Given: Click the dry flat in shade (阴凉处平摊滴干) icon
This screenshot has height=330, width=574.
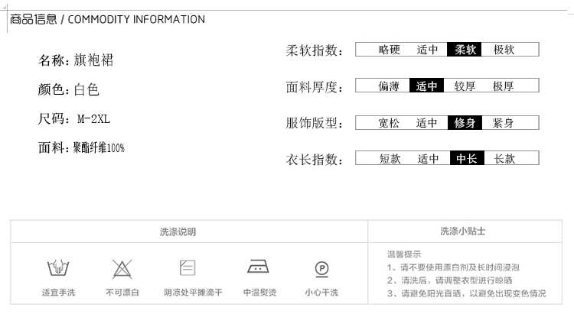Looking at the screenshot, I should [x=188, y=267].
